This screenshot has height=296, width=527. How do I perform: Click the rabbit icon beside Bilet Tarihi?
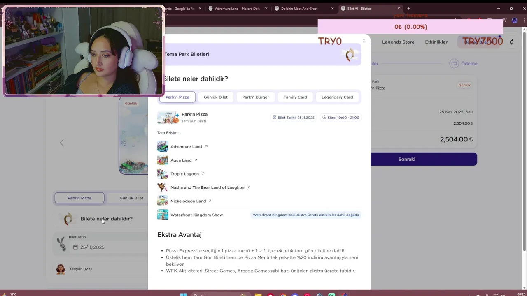pyautogui.click(x=62, y=243)
